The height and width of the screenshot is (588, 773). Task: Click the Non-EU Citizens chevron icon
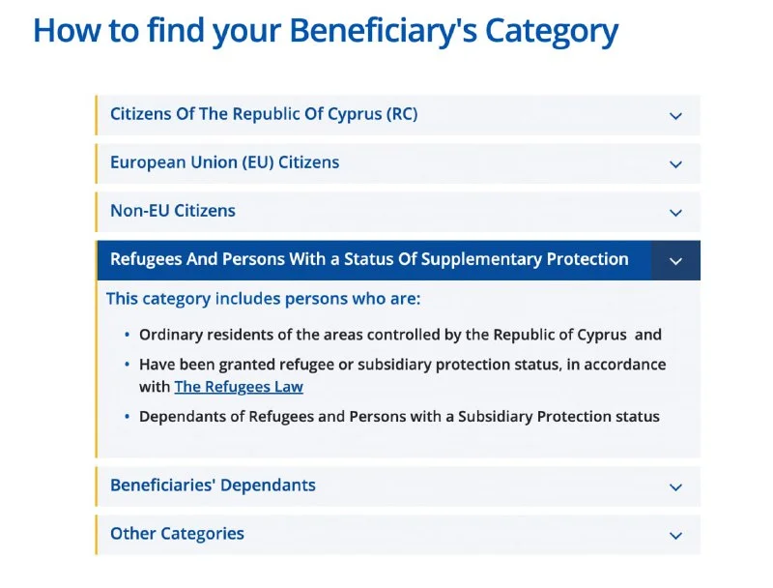point(675,213)
